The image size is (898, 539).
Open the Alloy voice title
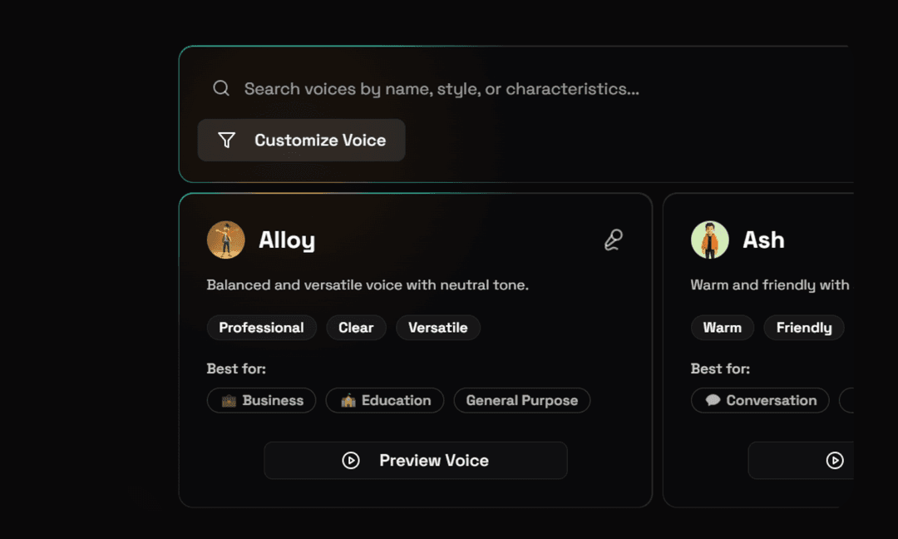pyautogui.click(x=287, y=240)
